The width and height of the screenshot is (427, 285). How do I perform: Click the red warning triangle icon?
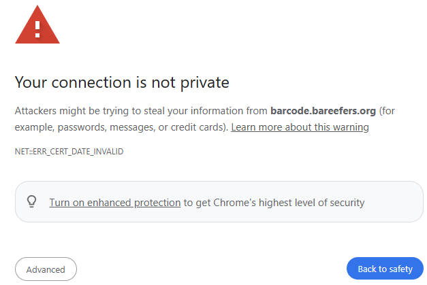[x=37, y=26]
